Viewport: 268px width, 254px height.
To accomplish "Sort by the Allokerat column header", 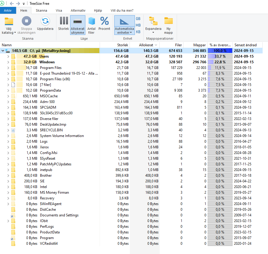I will 145,45.
